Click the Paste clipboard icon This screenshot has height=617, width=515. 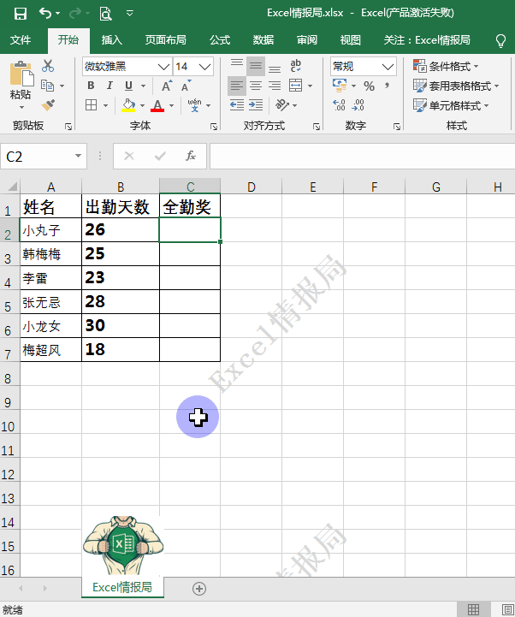(20, 80)
